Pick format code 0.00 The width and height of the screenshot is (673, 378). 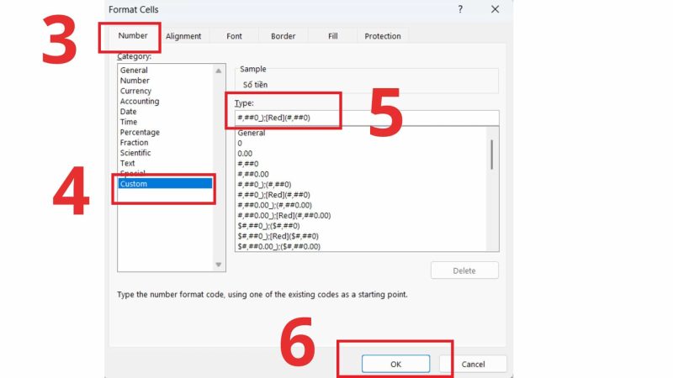(245, 154)
